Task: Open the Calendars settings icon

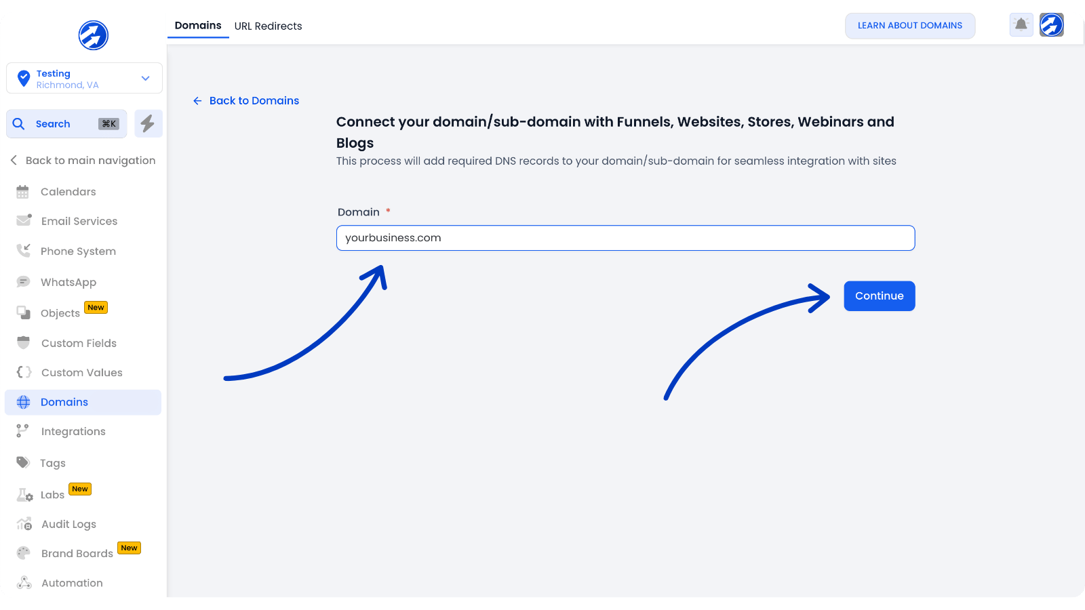Action: click(x=23, y=191)
